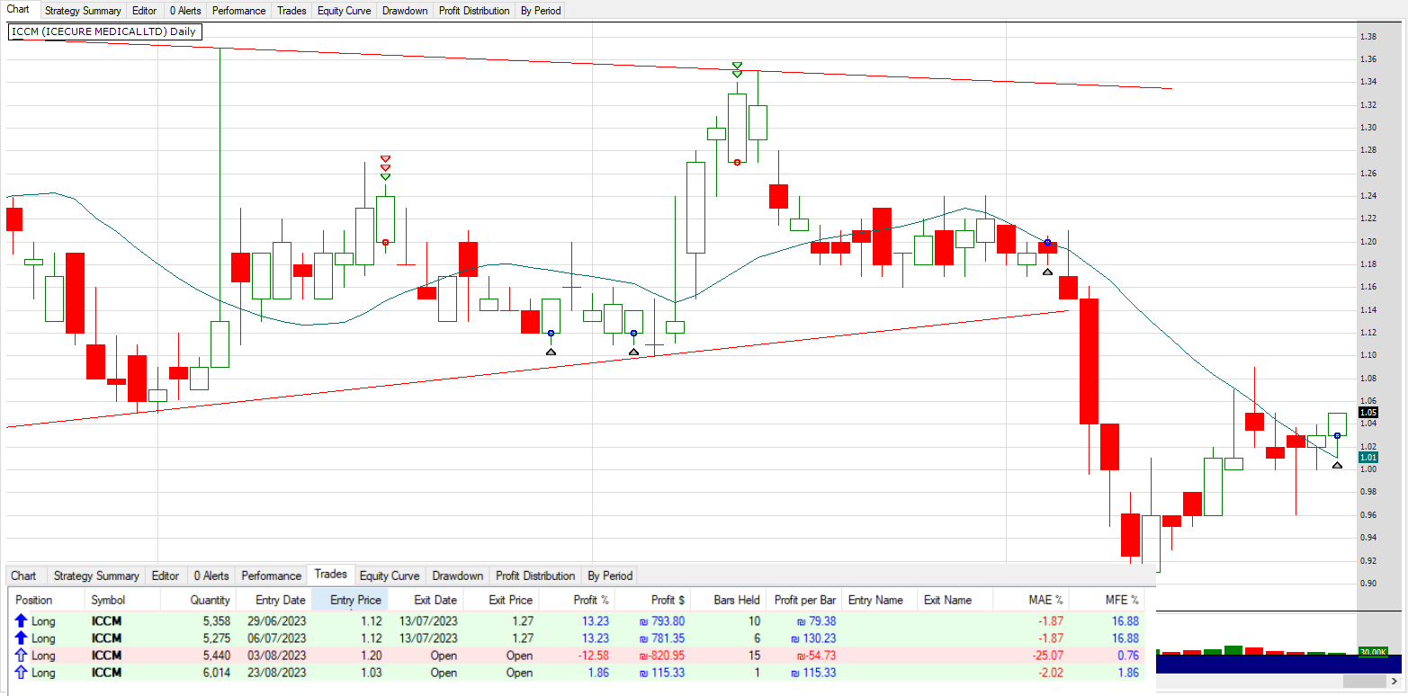Click the entry date 06/07/2023
Screen dimensions: 1408x696
point(277,638)
